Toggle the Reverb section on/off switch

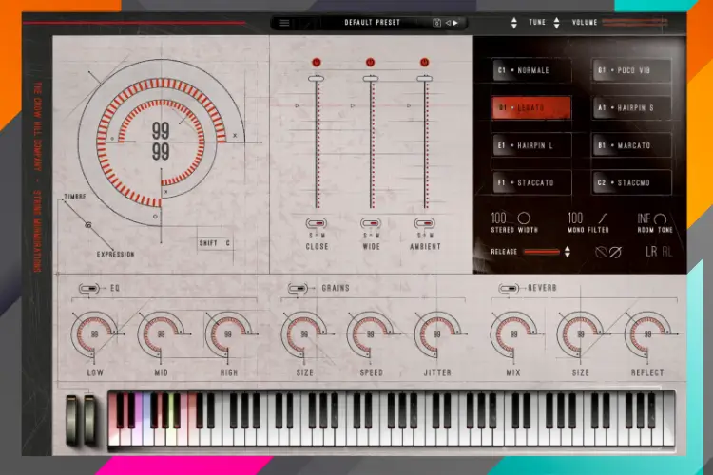(509, 288)
